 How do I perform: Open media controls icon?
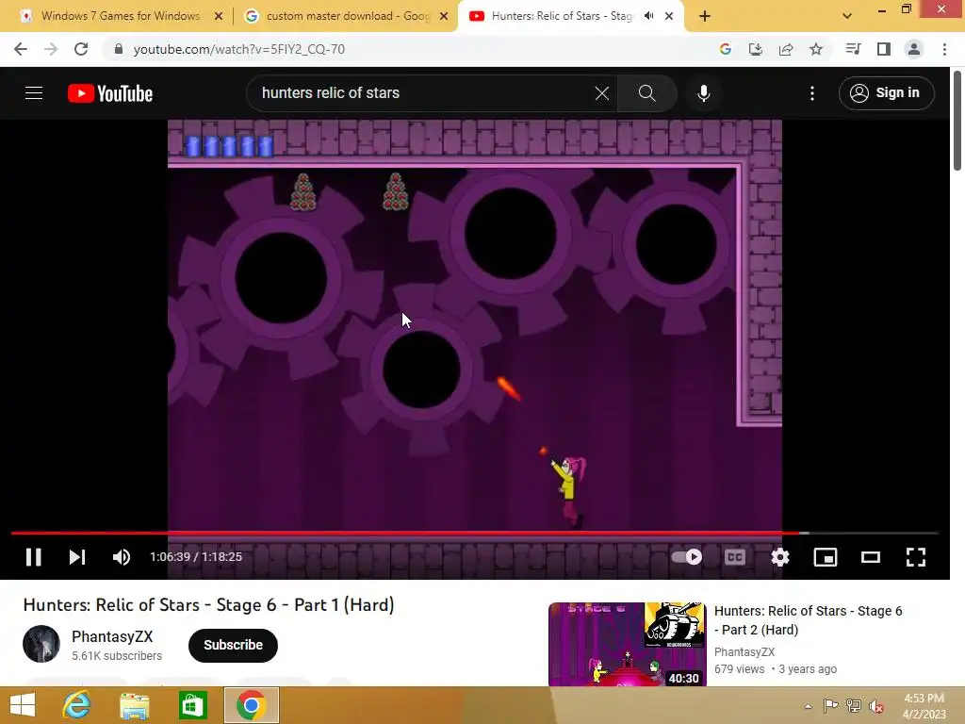pos(853,49)
